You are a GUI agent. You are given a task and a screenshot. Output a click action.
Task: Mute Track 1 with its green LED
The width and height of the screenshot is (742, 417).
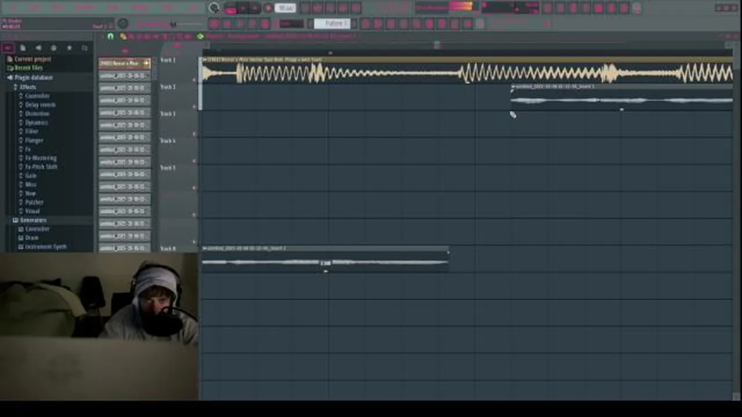(x=195, y=79)
